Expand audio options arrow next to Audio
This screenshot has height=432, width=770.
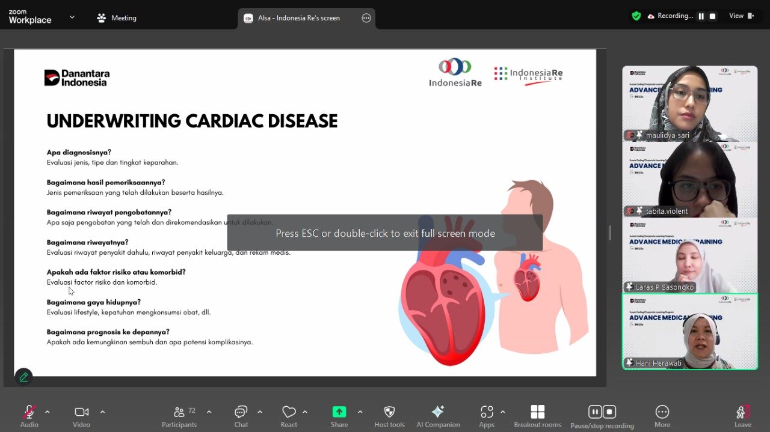click(48, 412)
